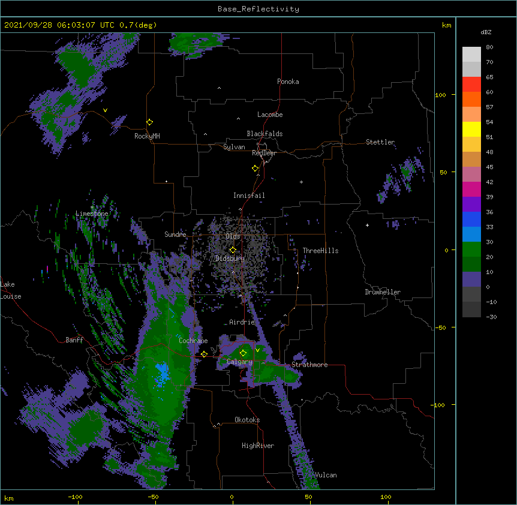Click the Blackfalds label
The width and height of the screenshot is (517, 505).
264,134
